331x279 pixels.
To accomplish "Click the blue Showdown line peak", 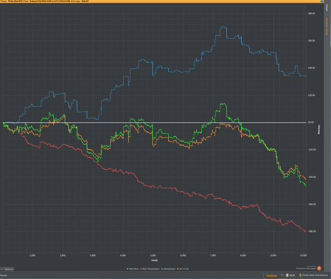I will point(223,27).
